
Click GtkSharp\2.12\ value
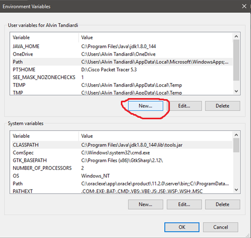click(122, 161)
